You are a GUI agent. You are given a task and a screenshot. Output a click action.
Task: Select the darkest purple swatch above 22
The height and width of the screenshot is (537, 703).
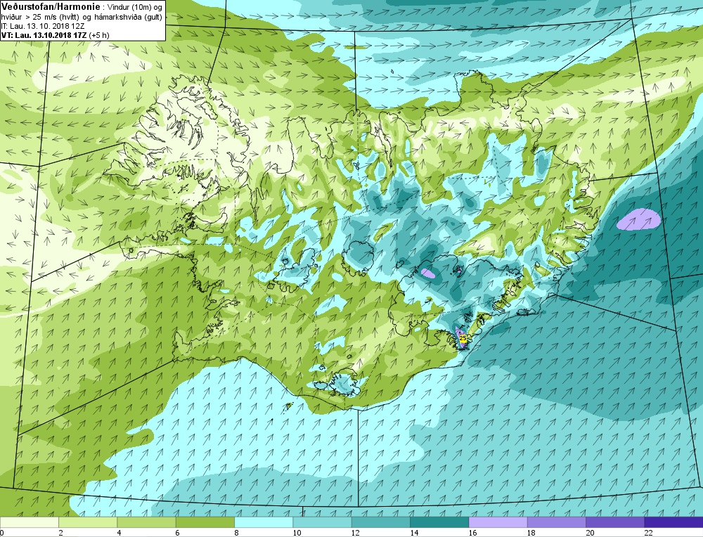pos(673,522)
